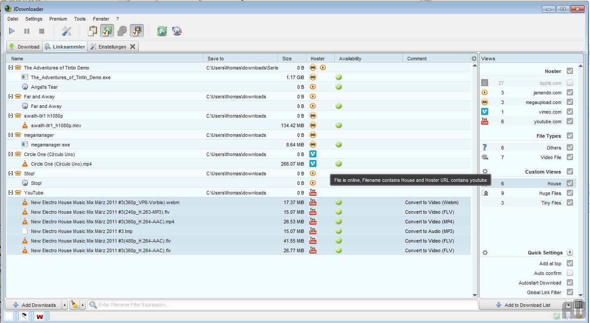Click the grey premium toggle toolbar icon

[x=122, y=31]
